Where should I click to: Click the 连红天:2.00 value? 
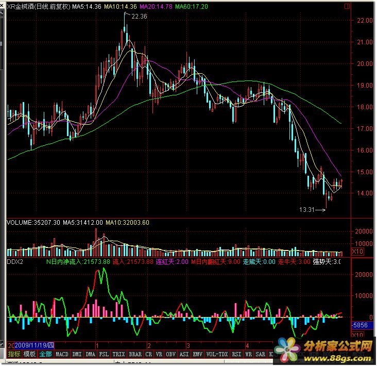(x=172, y=262)
